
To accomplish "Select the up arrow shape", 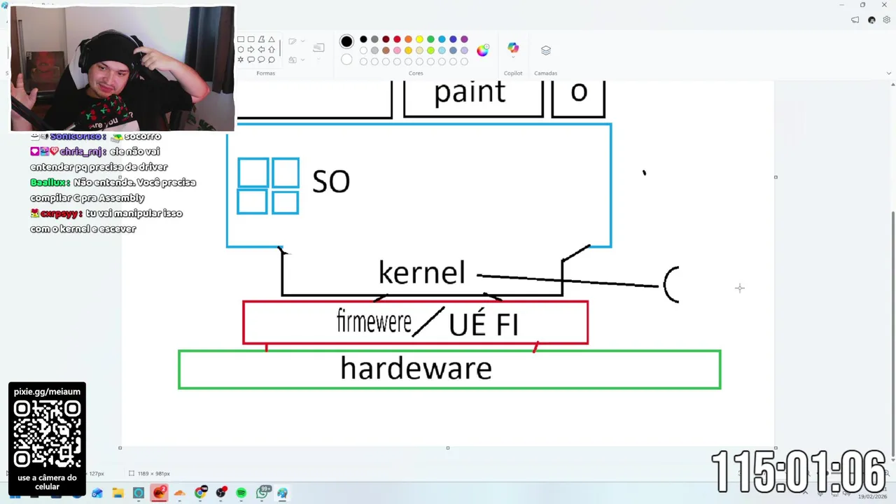I will [x=272, y=50].
